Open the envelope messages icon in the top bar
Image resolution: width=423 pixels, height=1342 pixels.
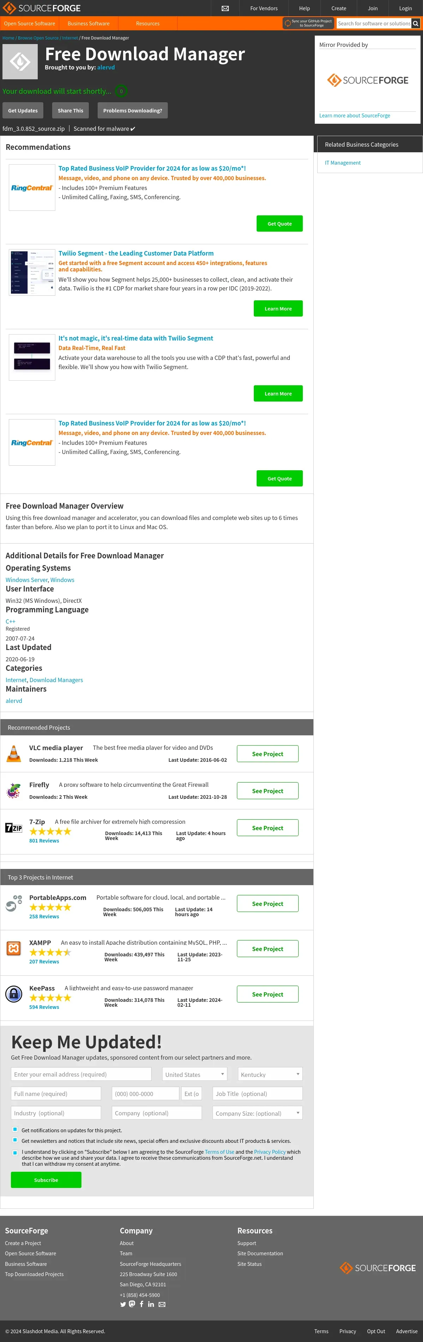(225, 8)
